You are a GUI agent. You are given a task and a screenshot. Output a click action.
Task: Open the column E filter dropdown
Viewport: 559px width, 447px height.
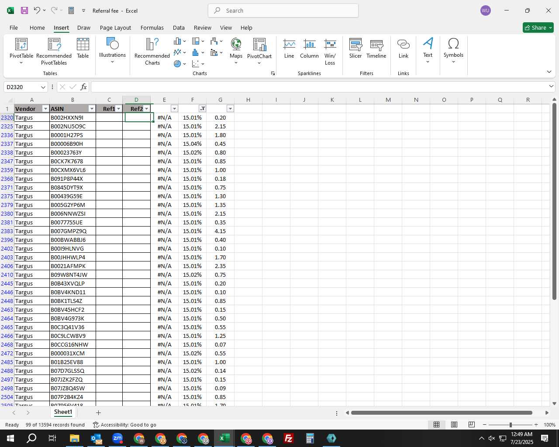tap(174, 109)
